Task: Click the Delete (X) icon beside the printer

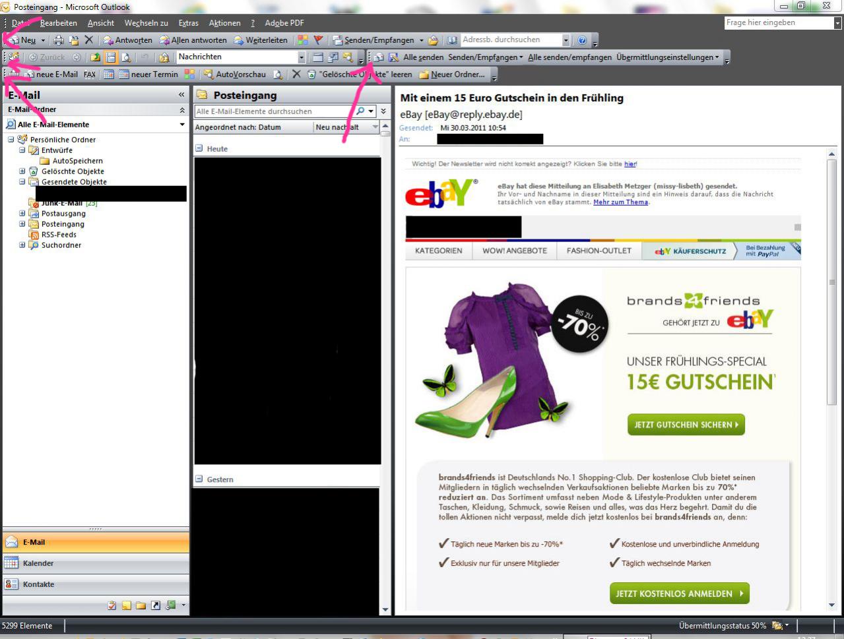Action: [x=89, y=40]
